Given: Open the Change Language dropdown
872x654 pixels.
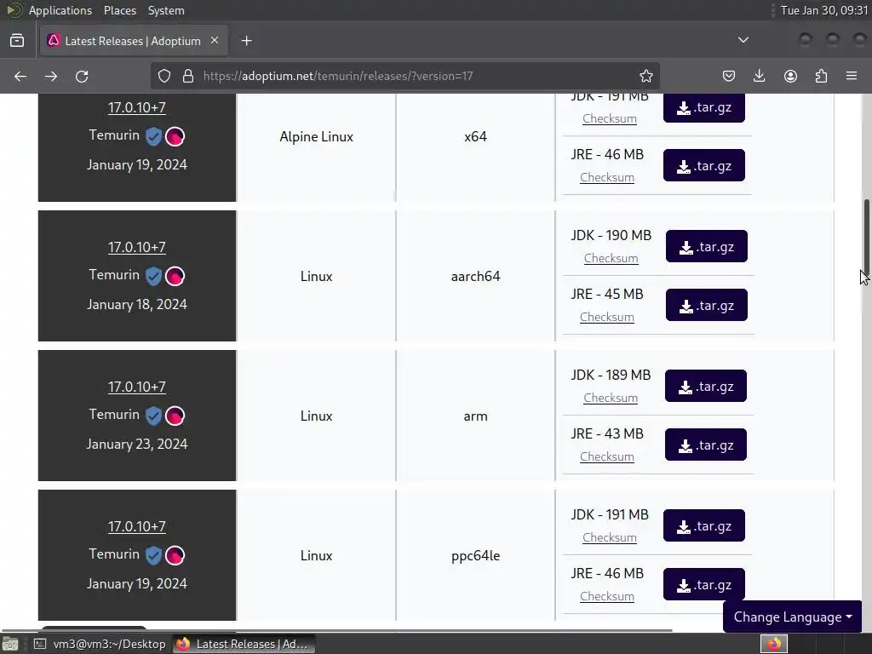Looking at the screenshot, I should tap(793, 617).
